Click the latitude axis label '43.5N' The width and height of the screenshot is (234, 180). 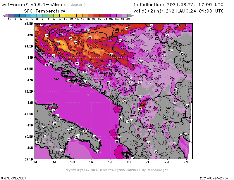pyautogui.click(x=29, y=69)
